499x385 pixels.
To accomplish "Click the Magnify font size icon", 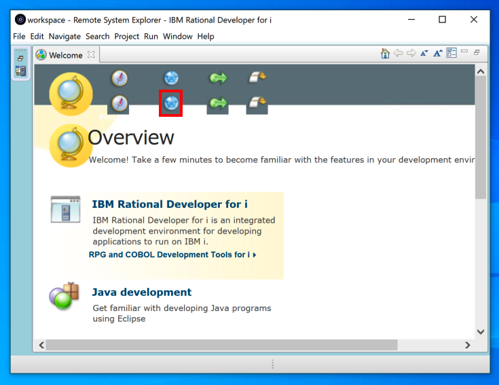I will (438, 54).
